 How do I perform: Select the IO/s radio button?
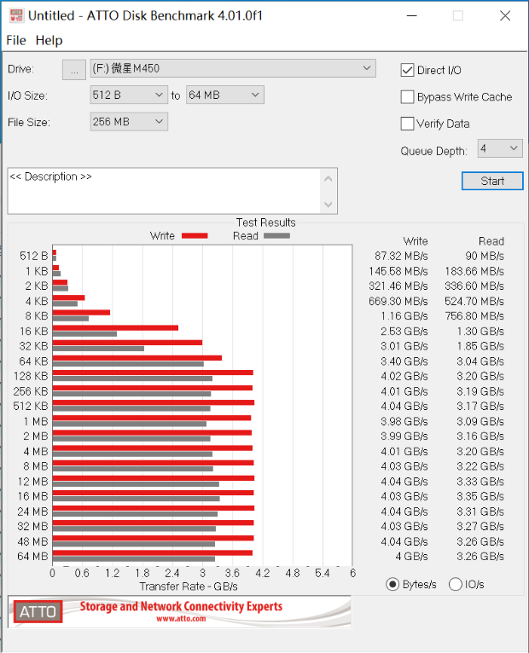[x=456, y=584]
